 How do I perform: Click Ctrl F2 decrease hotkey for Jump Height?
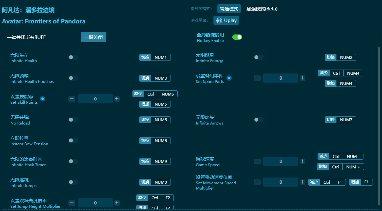(x=155, y=198)
